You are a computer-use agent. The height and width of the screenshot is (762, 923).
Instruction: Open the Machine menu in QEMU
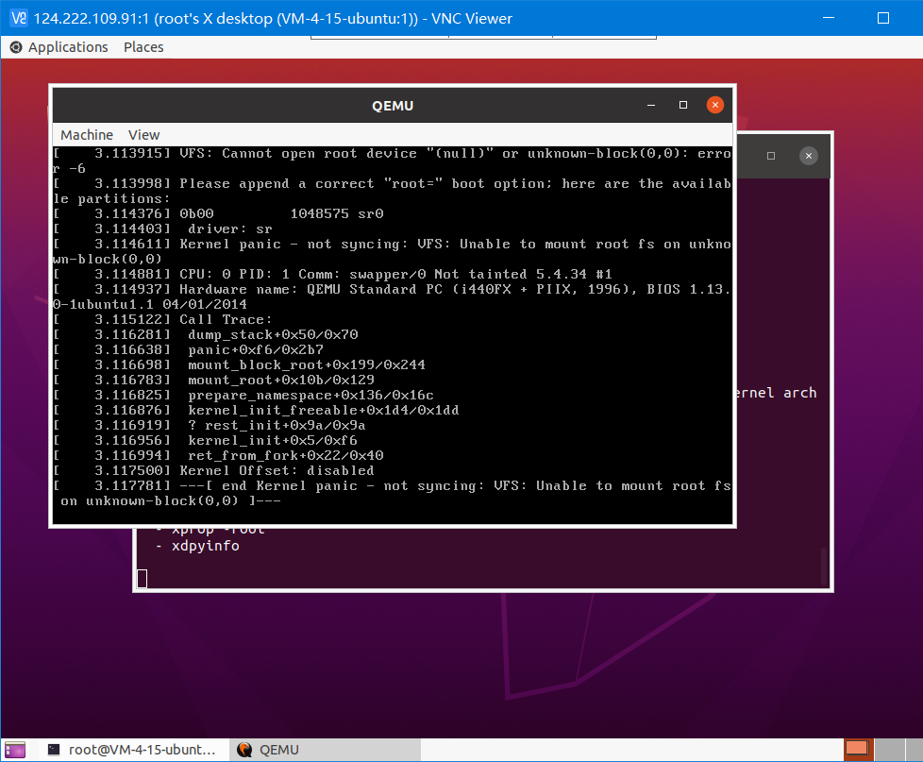coord(87,135)
